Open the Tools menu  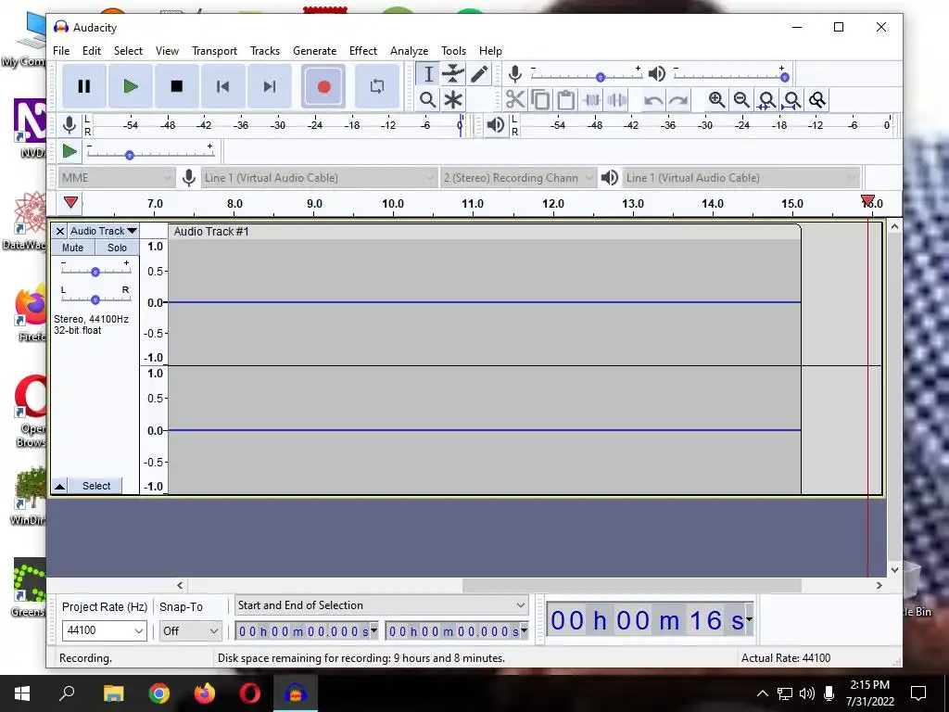pyautogui.click(x=453, y=51)
